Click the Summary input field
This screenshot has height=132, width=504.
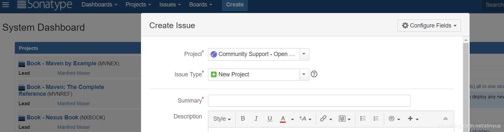[x=309, y=101]
